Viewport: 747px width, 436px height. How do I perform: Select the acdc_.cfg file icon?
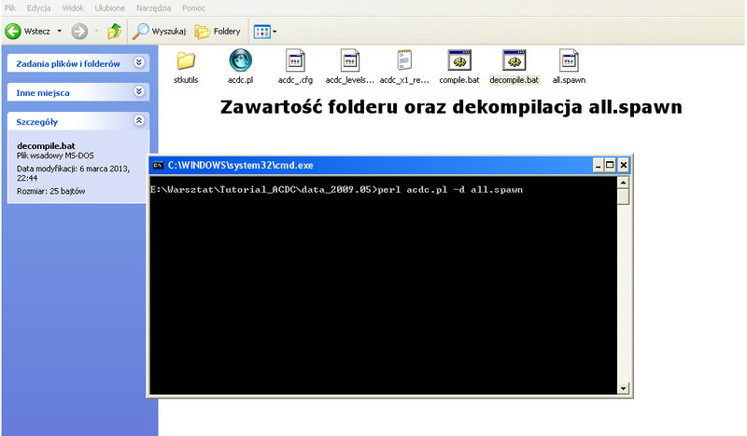(x=295, y=61)
